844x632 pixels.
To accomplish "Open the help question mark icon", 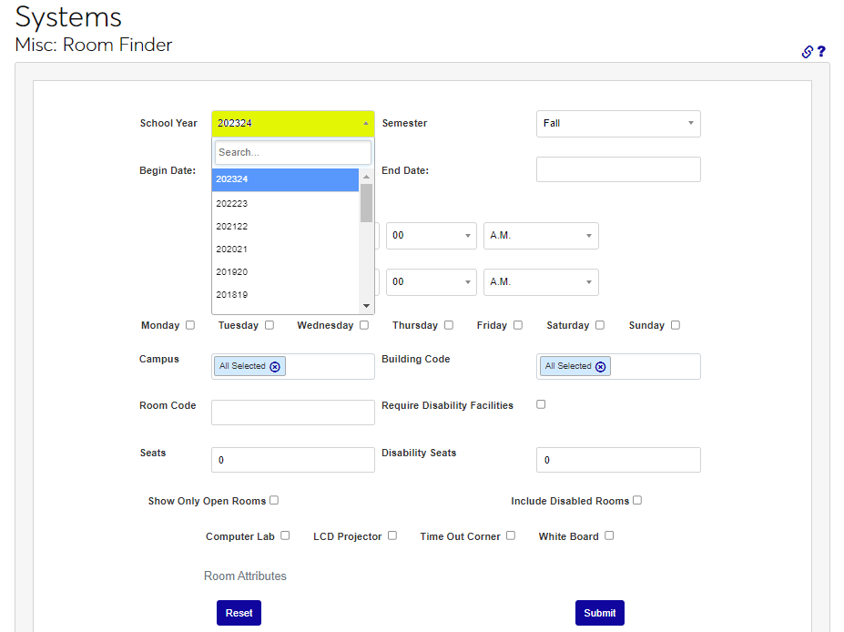I will [821, 52].
